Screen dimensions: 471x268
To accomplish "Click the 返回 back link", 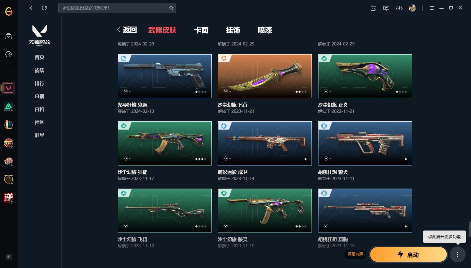I will 127,30.
